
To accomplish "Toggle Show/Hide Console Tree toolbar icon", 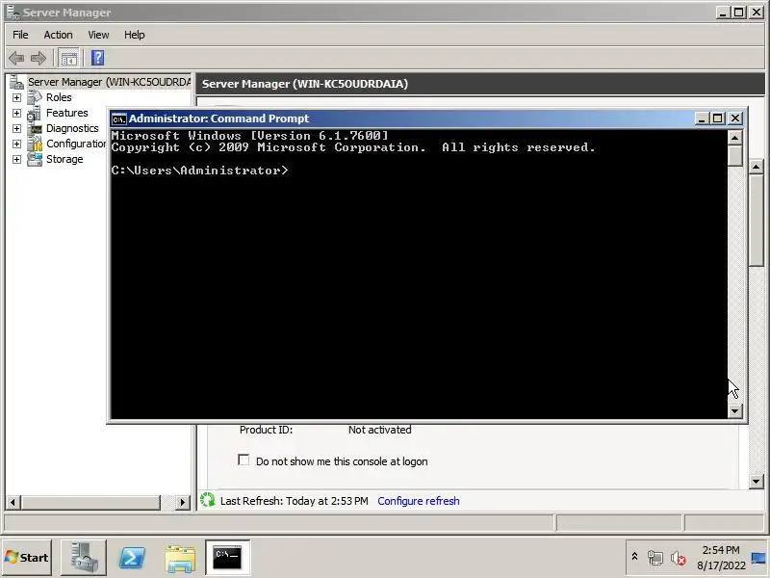I will coord(68,58).
